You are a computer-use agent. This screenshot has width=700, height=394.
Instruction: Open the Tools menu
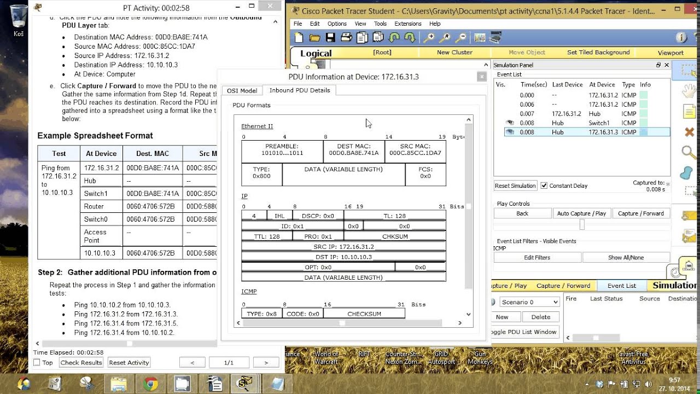380,24
